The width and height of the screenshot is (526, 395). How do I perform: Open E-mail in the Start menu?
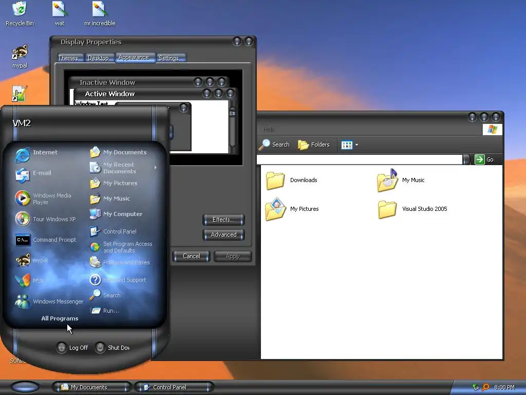click(x=33, y=175)
